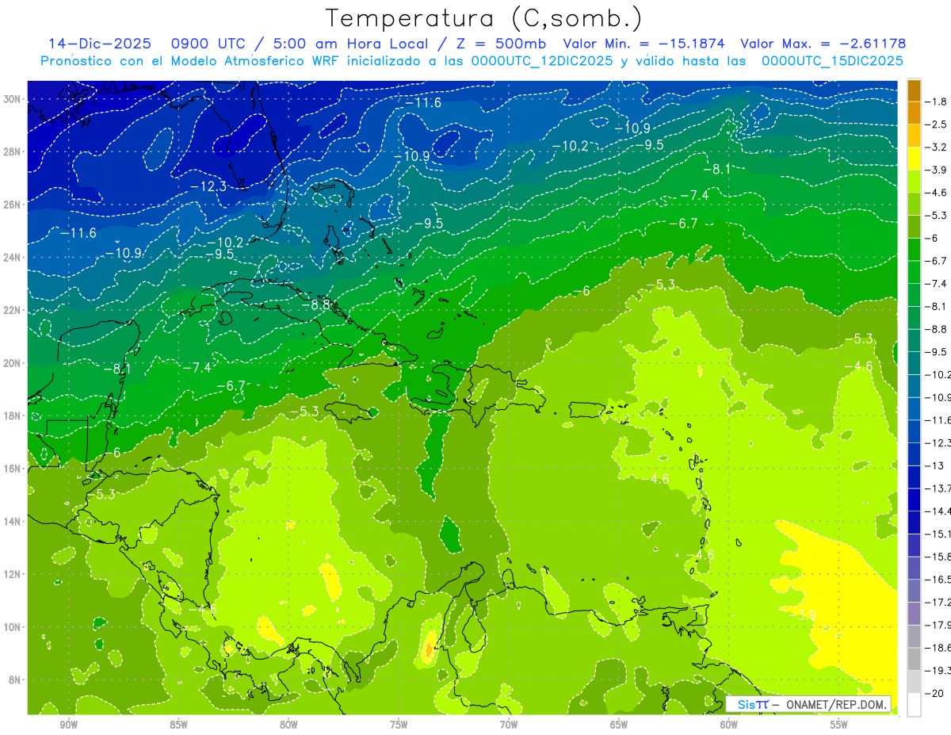The width and height of the screenshot is (951, 735).
Task: Click the 24N latitude axis label
Action: (13, 258)
